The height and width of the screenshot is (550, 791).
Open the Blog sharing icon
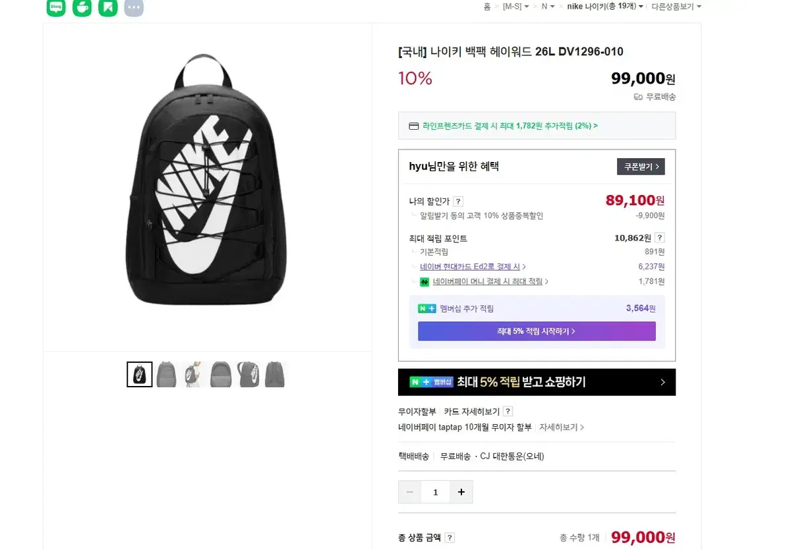coord(56,7)
